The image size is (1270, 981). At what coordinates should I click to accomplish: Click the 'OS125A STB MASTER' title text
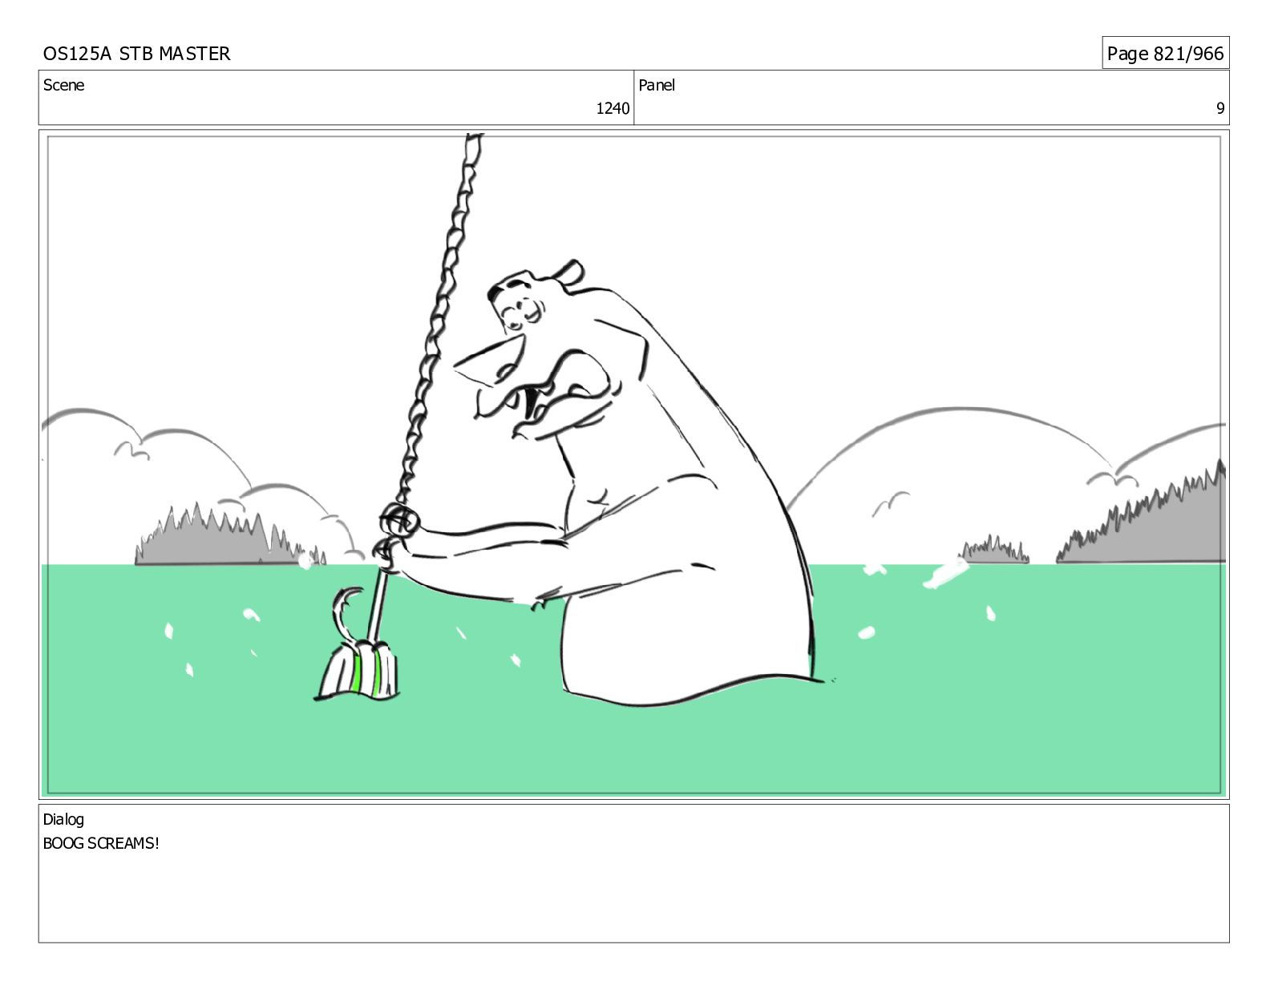tap(136, 54)
